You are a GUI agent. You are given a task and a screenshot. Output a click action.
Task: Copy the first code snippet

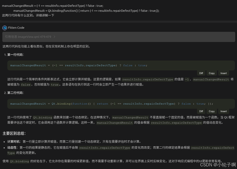point(212,73)
